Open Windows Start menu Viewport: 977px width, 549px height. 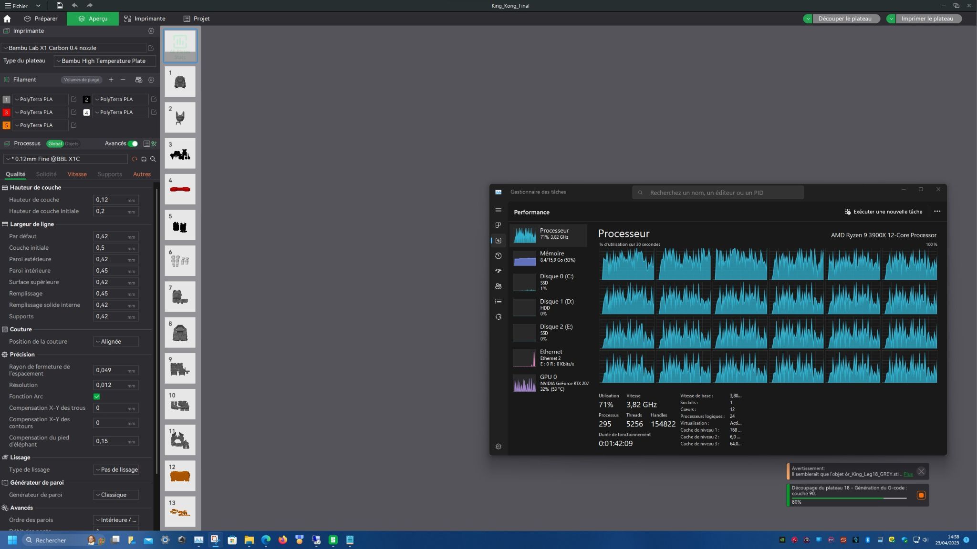pos(12,540)
